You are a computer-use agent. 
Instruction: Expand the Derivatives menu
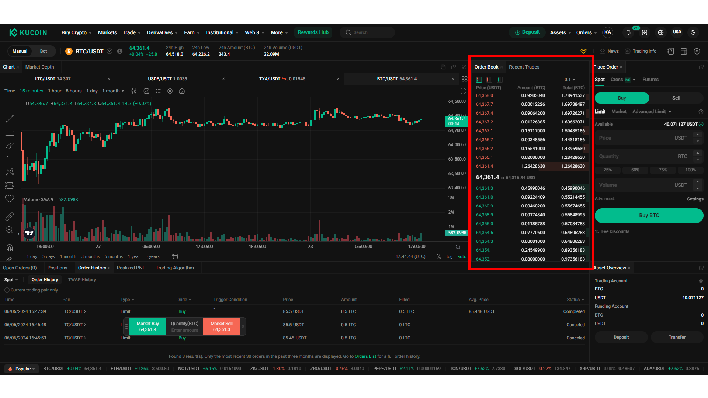click(x=162, y=32)
